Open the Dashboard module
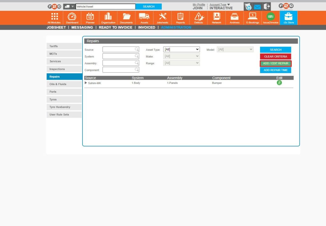Image resolution: width=326 pixels, height=226 pixels. tap(72, 18)
